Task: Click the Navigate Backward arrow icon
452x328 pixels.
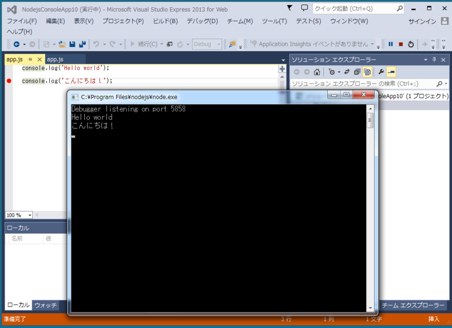Action: (17, 44)
